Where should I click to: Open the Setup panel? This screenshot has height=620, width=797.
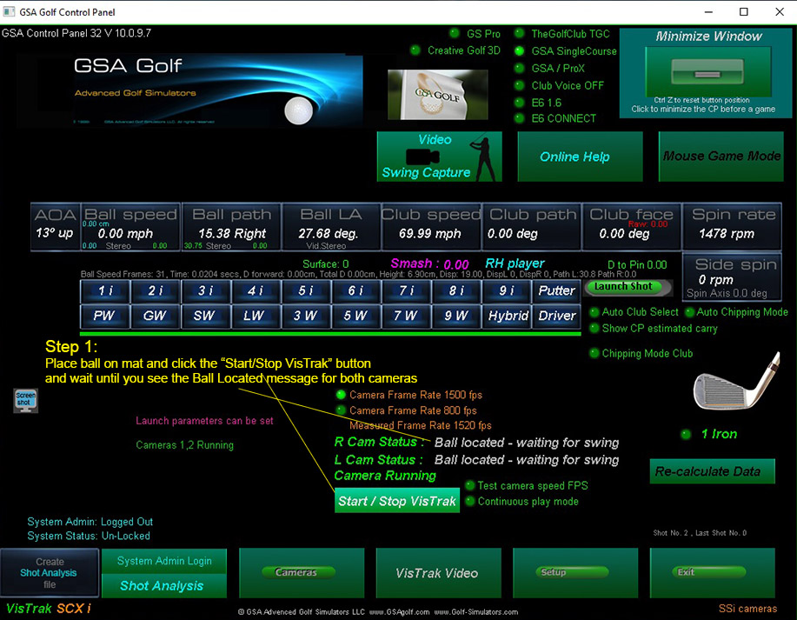pyautogui.click(x=568, y=573)
